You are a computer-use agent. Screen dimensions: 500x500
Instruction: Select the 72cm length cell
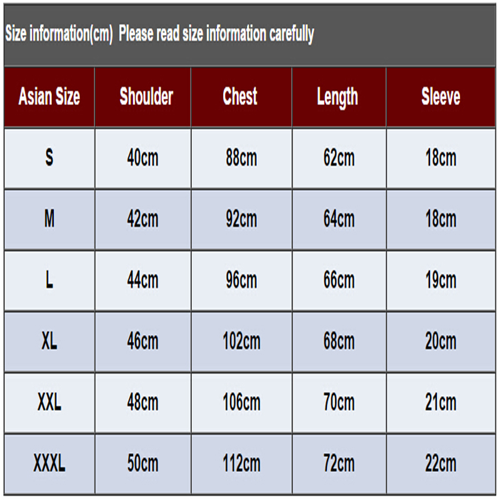pos(339,464)
